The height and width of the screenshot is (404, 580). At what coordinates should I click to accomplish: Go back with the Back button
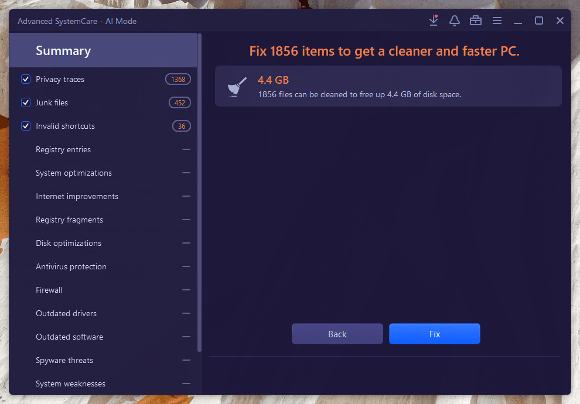337,334
